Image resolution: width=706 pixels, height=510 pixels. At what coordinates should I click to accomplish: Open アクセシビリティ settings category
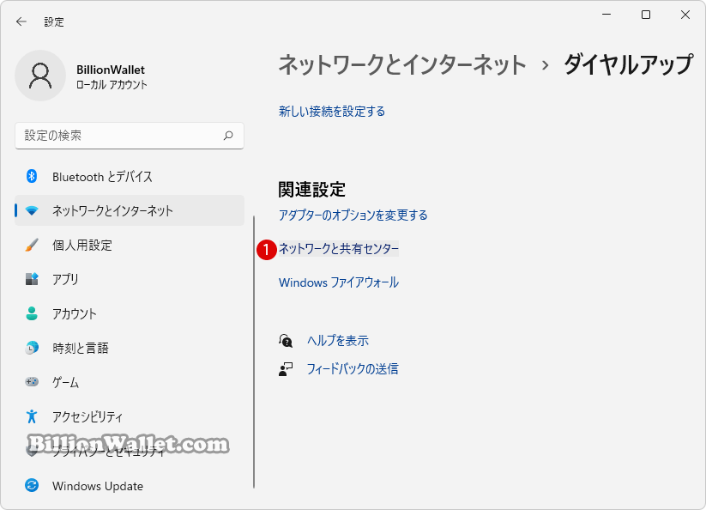(x=130, y=416)
